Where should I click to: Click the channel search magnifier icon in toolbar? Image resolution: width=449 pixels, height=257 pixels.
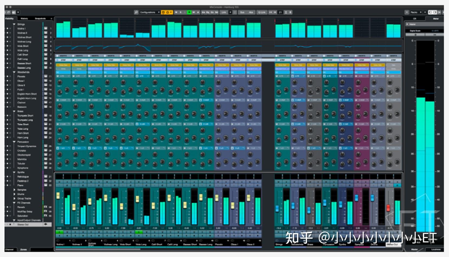pyautogui.click(x=136, y=12)
